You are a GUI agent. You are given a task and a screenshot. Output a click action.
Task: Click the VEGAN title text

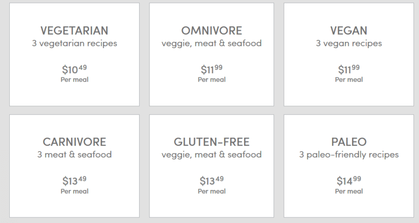coord(349,31)
